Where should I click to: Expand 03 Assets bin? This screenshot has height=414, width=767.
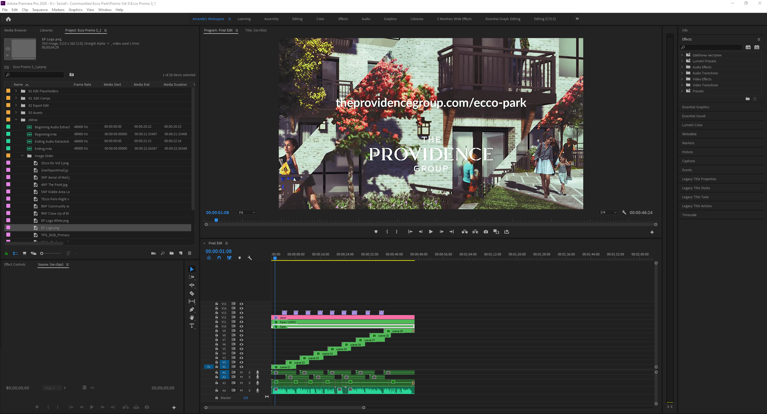[16, 112]
